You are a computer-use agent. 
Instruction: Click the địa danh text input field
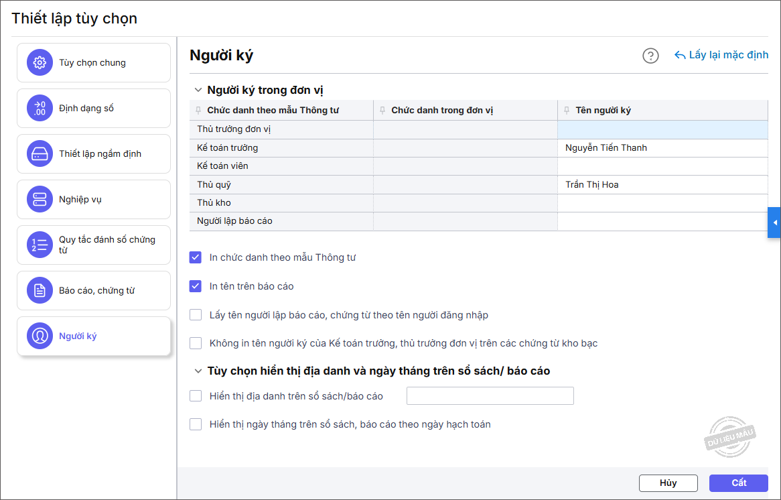pyautogui.click(x=490, y=396)
